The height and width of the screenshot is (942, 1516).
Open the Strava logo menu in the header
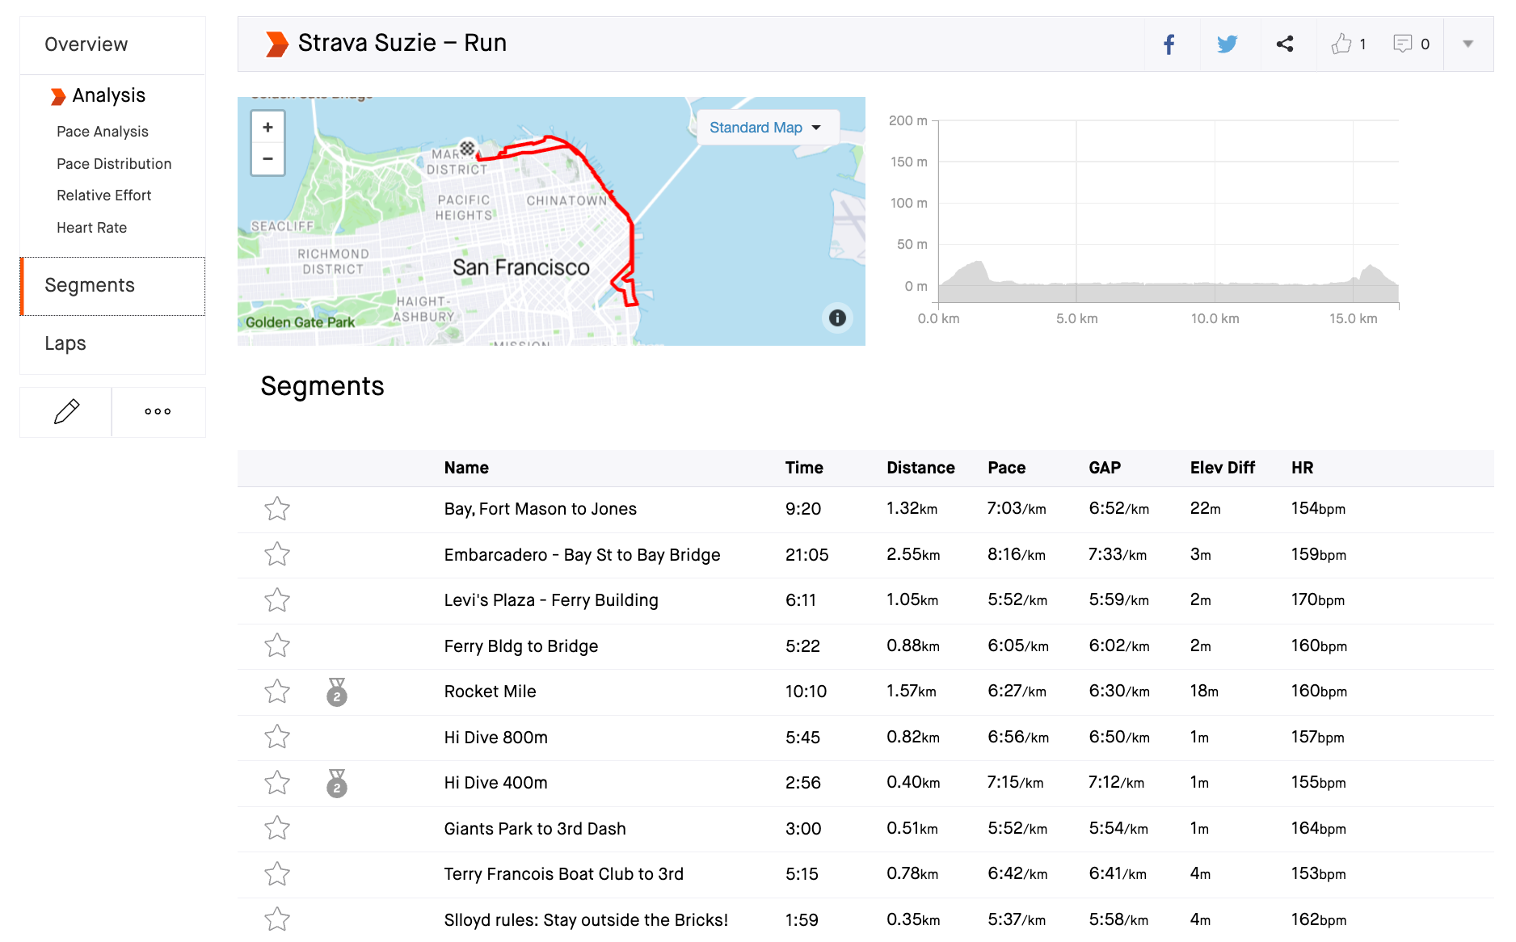(x=276, y=42)
